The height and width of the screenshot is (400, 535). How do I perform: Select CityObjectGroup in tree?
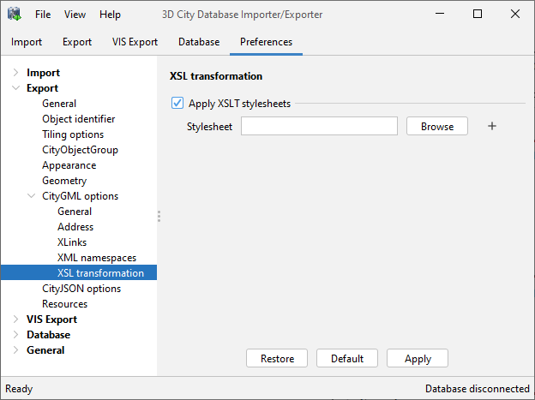pos(81,150)
